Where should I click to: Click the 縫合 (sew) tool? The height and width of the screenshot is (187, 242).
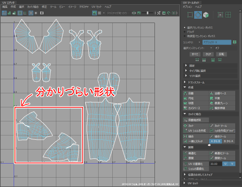195,136
